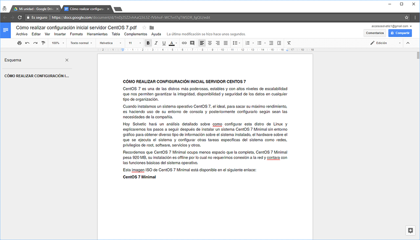Image resolution: width=420 pixels, height=240 pixels.
Task: Align text to the left
Action: pos(202,43)
